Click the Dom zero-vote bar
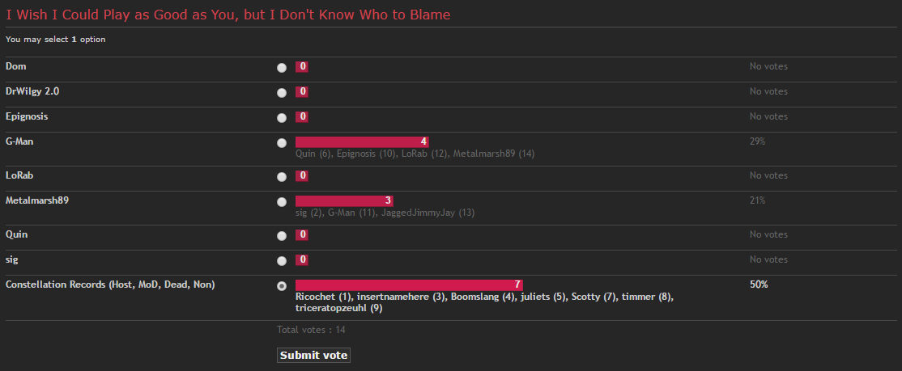 point(302,66)
